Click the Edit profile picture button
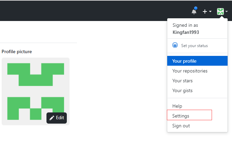Screen dimensions: 232x149 pyautogui.click(x=57, y=118)
